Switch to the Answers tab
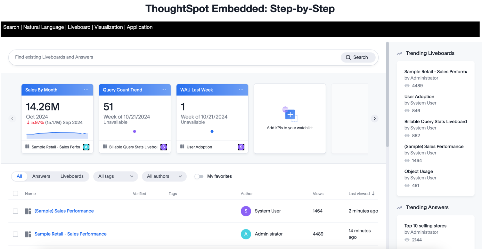The height and width of the screenshot is (249, 482). click(41, 176)
